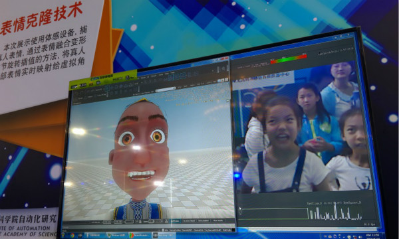The width and height of the screenshot is (399, 239).
Task: Open the dropdown arrow in the editor search field
Action: click(174, 88)
